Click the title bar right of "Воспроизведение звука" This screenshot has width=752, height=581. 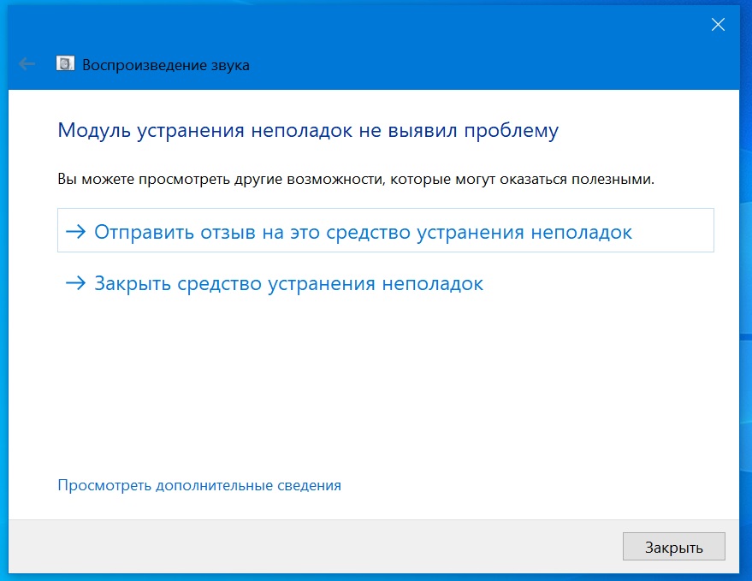[x=471, y=65]
